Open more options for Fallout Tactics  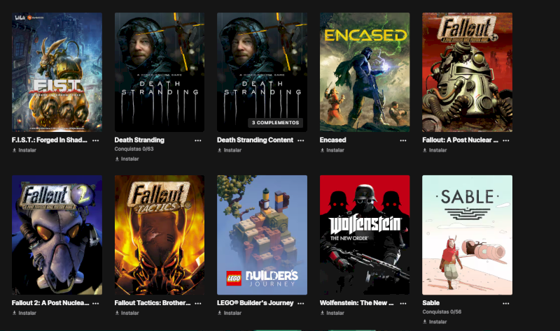[x=198, y=303]
